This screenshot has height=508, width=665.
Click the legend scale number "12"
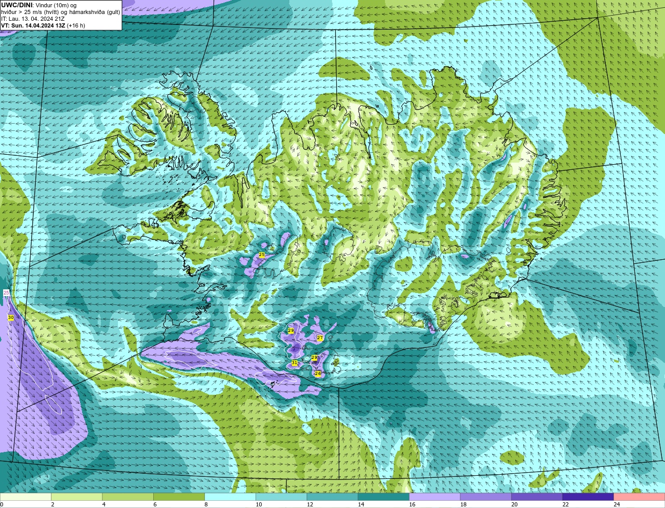point(310,504)
